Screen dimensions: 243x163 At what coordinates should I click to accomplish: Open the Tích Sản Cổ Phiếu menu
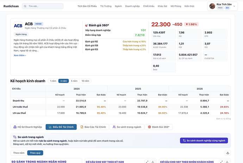tap(87, 6)
